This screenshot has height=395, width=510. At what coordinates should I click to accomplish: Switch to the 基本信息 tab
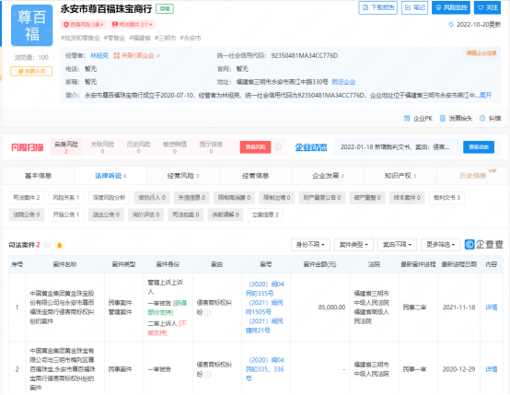click(39, 176)
